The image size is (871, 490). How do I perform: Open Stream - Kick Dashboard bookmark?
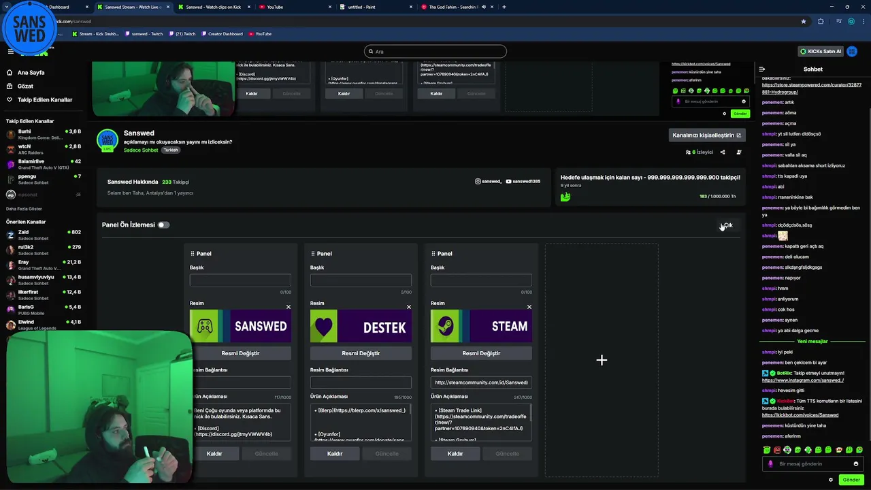tap(95, 34)
